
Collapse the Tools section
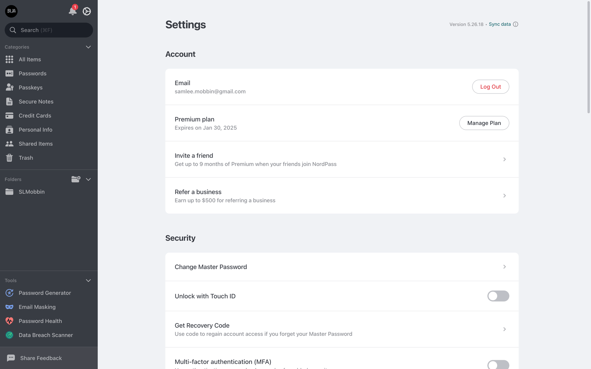(x=88, y=280)
